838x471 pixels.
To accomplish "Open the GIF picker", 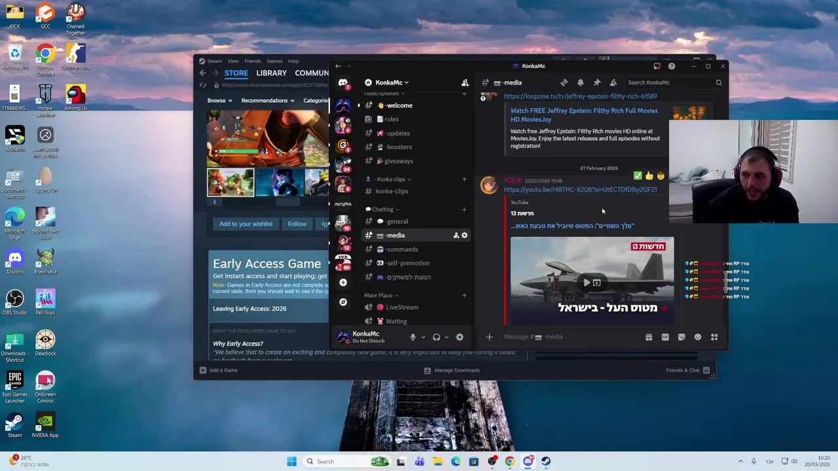I will tap(665, 337).
